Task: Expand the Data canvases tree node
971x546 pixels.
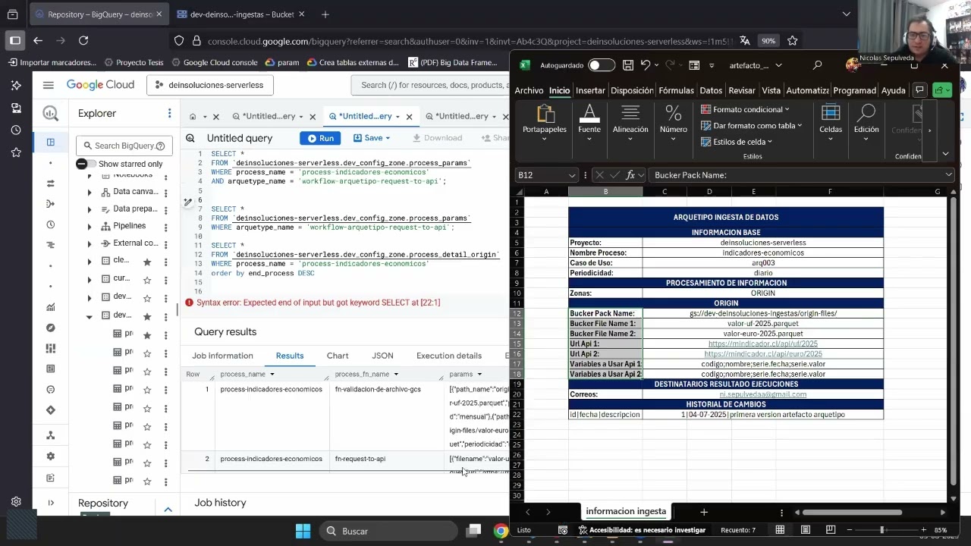Action: tap(90, 192)
